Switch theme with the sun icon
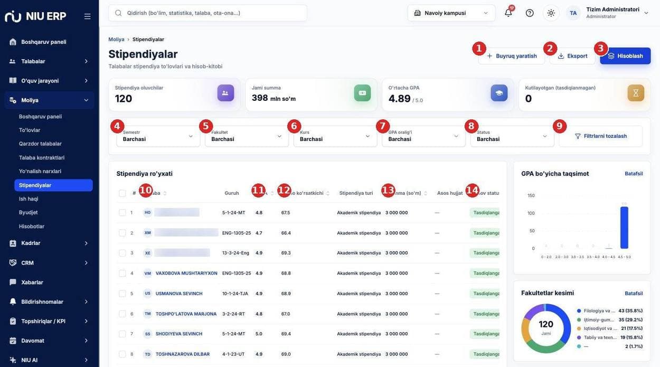The height and width of the screenshot is (367, 660). 551,13
